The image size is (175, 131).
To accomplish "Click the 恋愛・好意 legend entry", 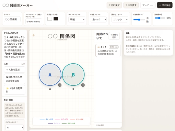I will click(62, 119).
